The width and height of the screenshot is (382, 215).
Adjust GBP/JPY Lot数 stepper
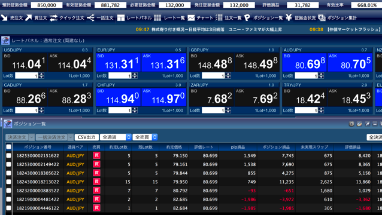pos(228,76)
